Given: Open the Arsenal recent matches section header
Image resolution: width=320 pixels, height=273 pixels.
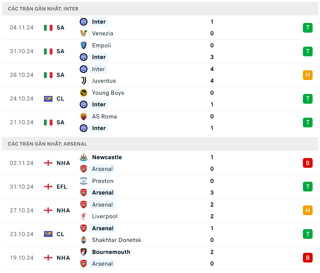Looking at the screenshot, I should click(47, 144).
